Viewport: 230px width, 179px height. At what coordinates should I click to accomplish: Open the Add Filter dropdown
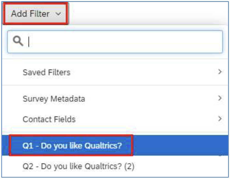(x=35, y=13)
